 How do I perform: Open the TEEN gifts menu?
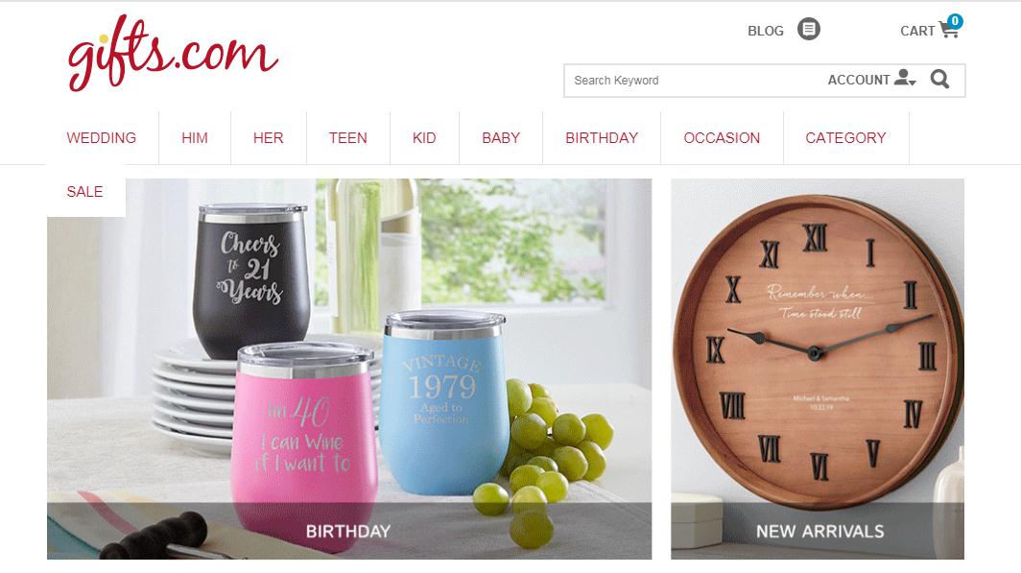tap(347, 138)
